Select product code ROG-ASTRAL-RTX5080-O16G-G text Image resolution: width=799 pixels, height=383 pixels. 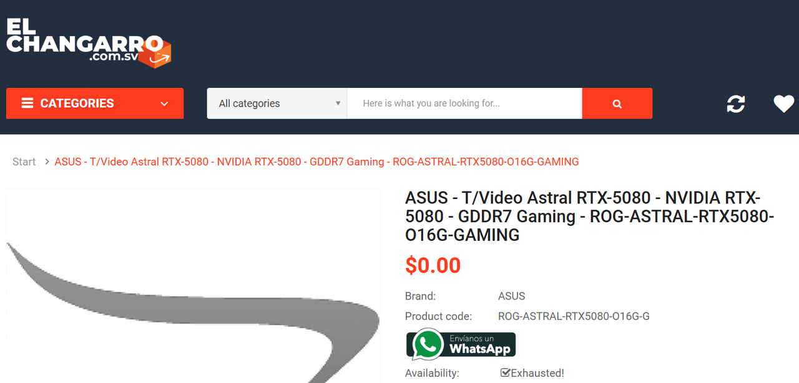pyautogui.click(x=574, y=316)
